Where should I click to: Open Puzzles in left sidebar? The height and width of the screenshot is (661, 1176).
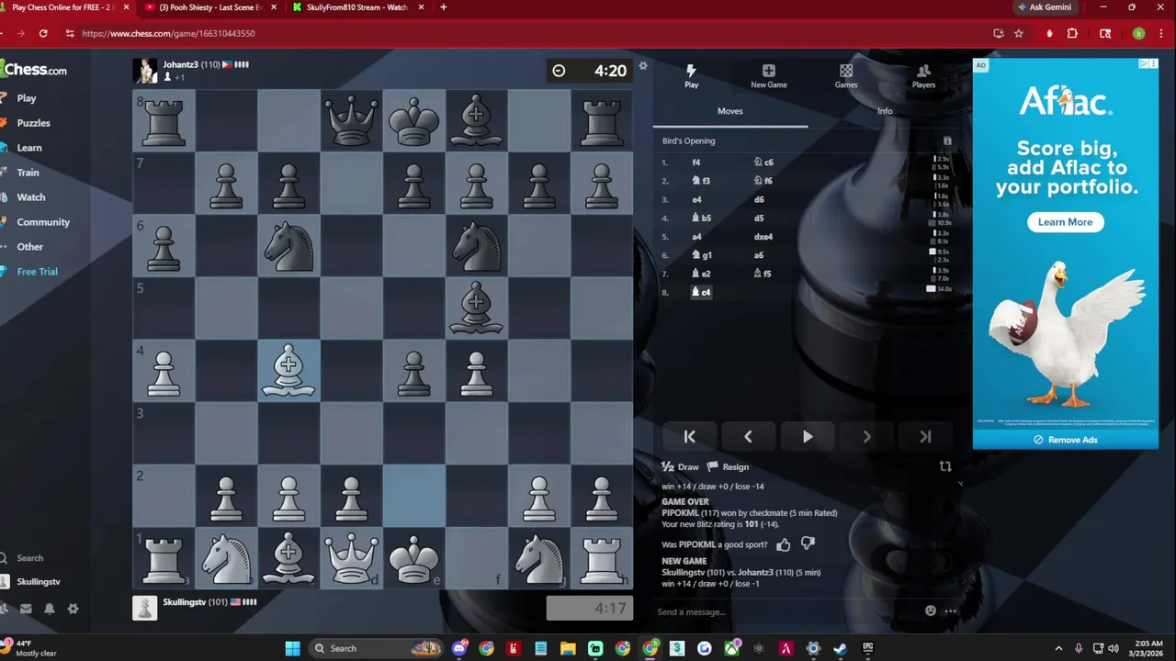click(33, 123)
